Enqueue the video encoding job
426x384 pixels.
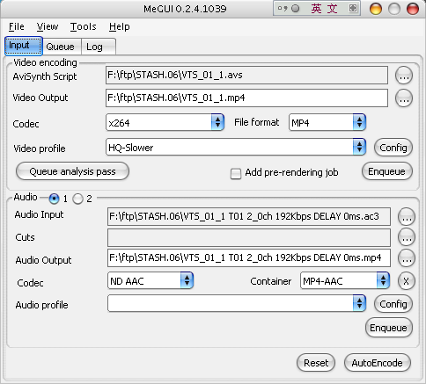387,171
